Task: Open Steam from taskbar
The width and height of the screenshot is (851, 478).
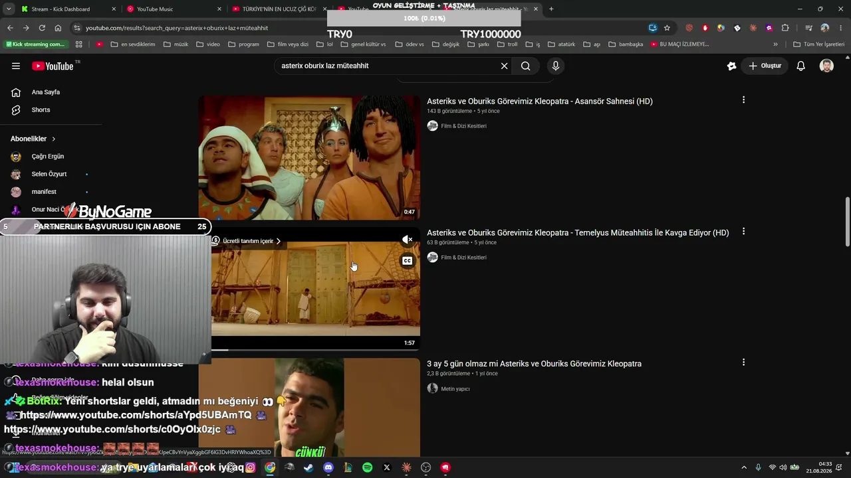Action: [308, 467]
